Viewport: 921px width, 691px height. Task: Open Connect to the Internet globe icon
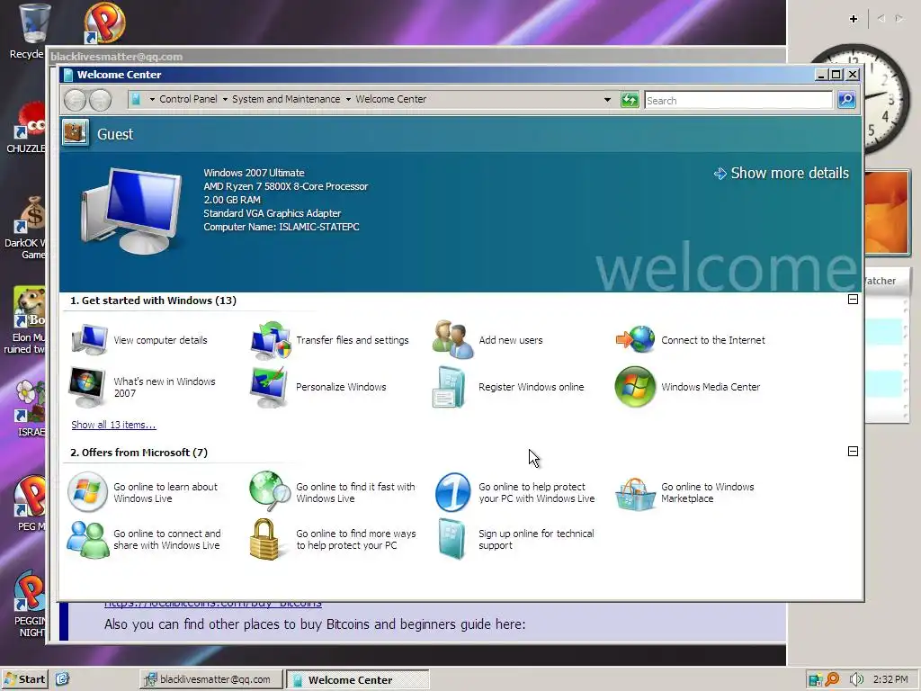pos(635,339)
